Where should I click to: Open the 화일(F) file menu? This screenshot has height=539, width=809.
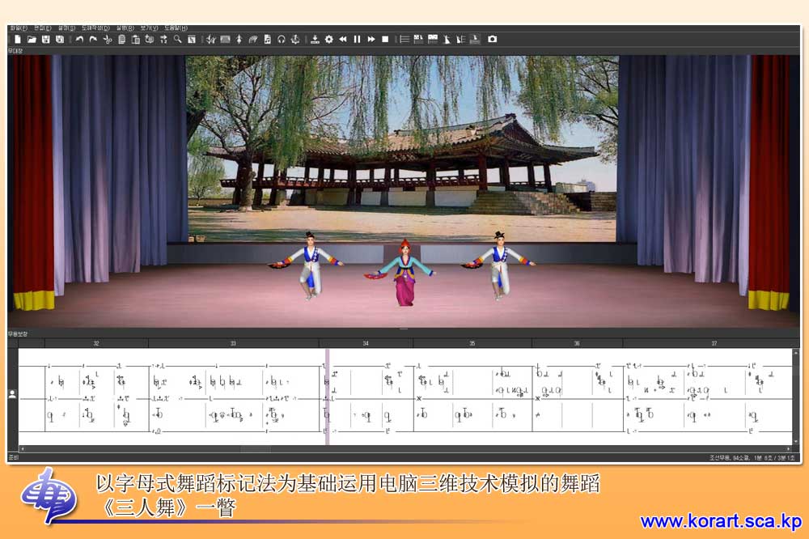coord(19,28)
